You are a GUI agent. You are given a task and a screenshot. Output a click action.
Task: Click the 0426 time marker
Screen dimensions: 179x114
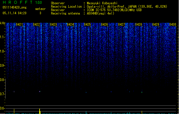(104, 25)
